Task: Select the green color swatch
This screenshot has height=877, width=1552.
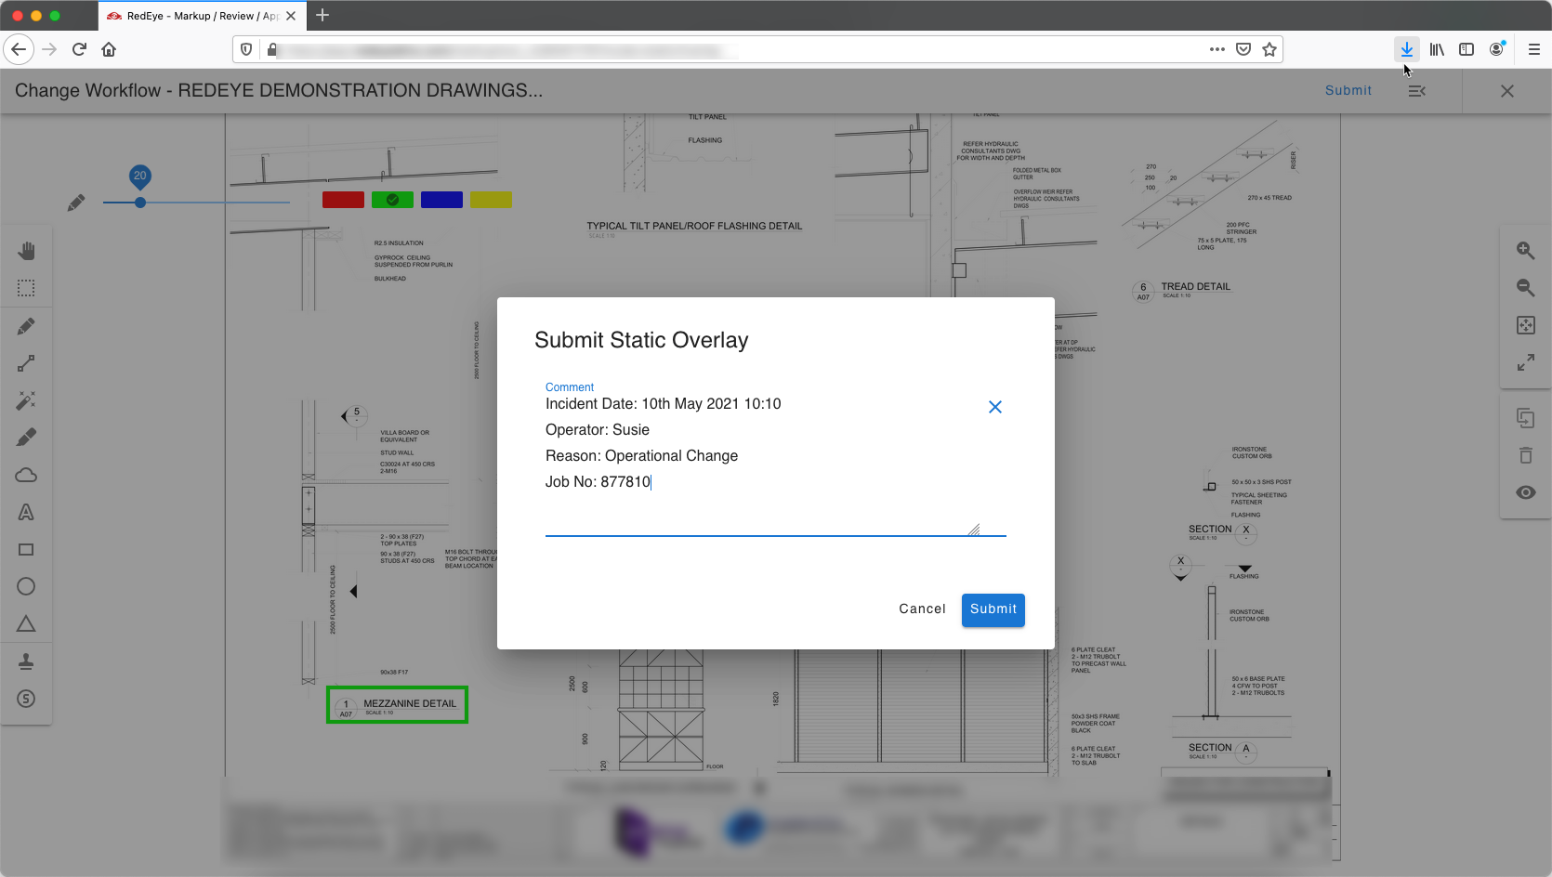Action: (x=392, y=200)
